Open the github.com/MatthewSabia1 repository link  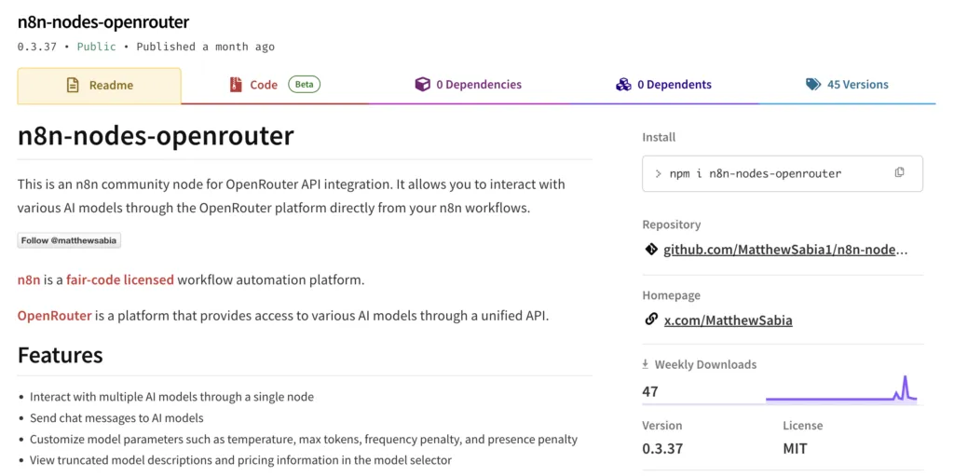784,250
